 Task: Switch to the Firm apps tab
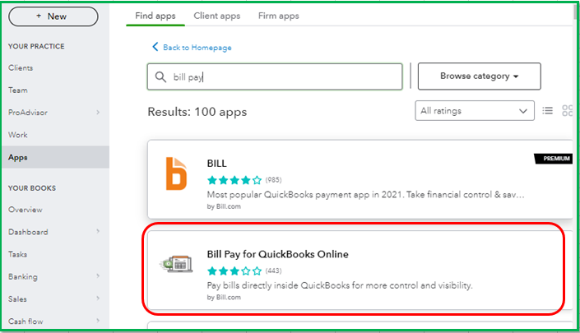tap(279, 16)
